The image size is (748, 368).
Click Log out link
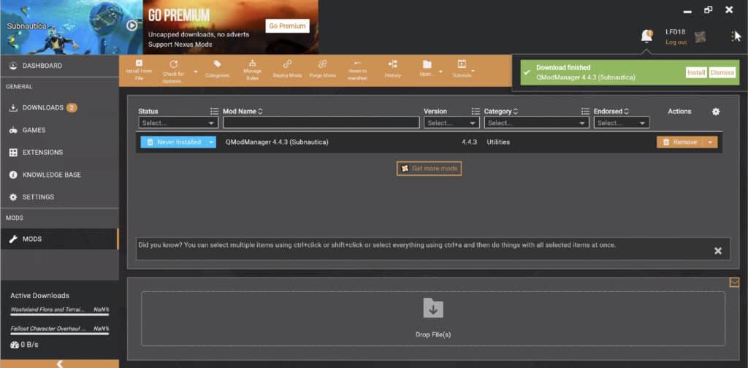(676, 42)
